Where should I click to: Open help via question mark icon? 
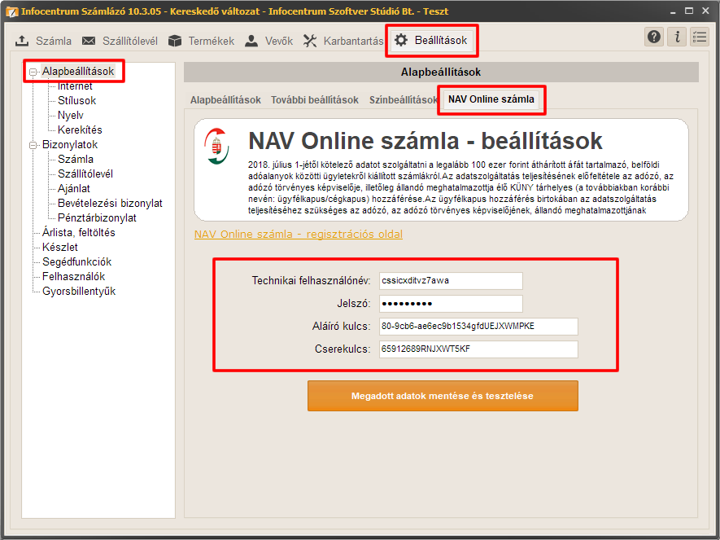tap(654, 37)
